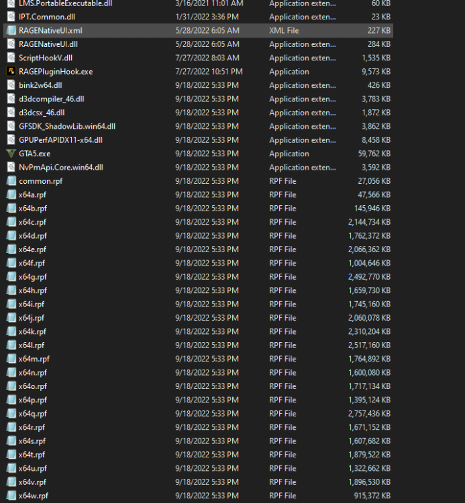
Task: Click the x64e.rpf file icon
Action: click(x=11, y=249)
